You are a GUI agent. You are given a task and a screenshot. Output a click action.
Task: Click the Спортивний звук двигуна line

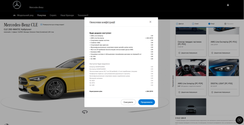[121, 45]
